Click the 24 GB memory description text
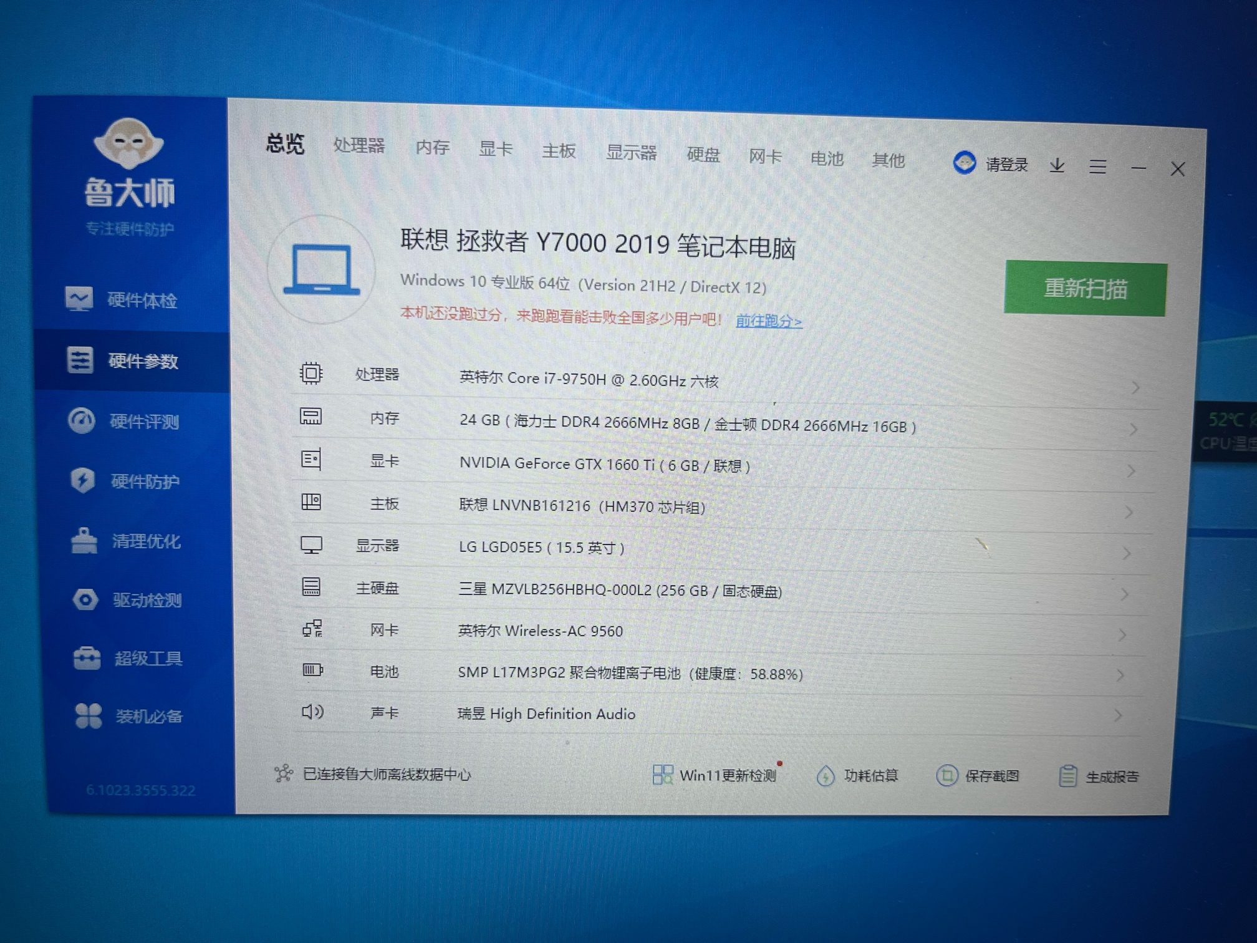Viewport: 1257px width, 943px height. [x=688, y=423]
